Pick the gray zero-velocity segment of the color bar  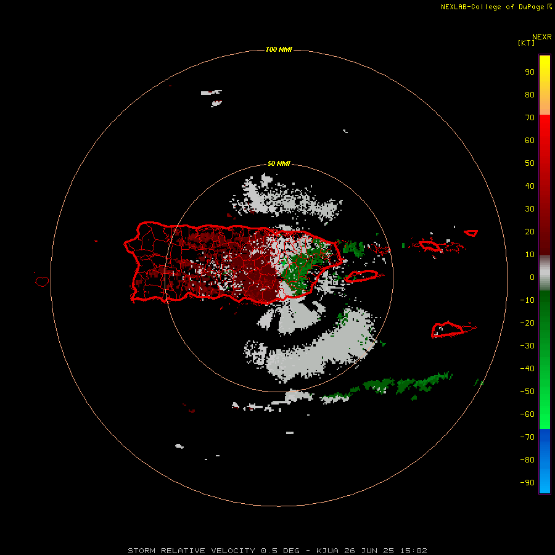[x=545, y=273]
